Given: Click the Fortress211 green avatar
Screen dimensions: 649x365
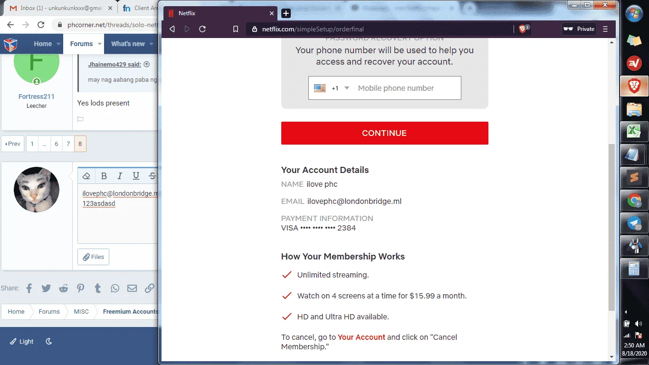Looking at the screenshot, I should [x=37, y=69].
